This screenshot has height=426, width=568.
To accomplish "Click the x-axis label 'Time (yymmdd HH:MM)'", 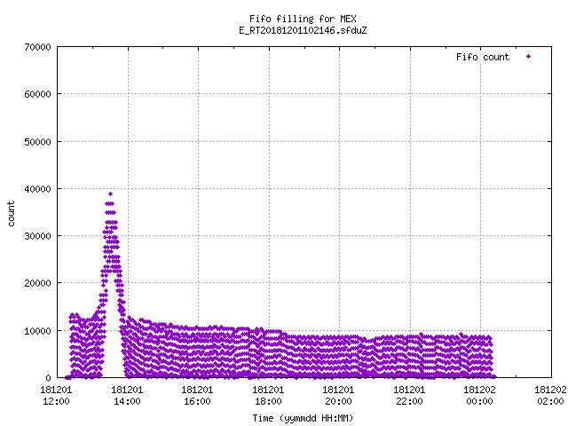I will click(303, 418).
